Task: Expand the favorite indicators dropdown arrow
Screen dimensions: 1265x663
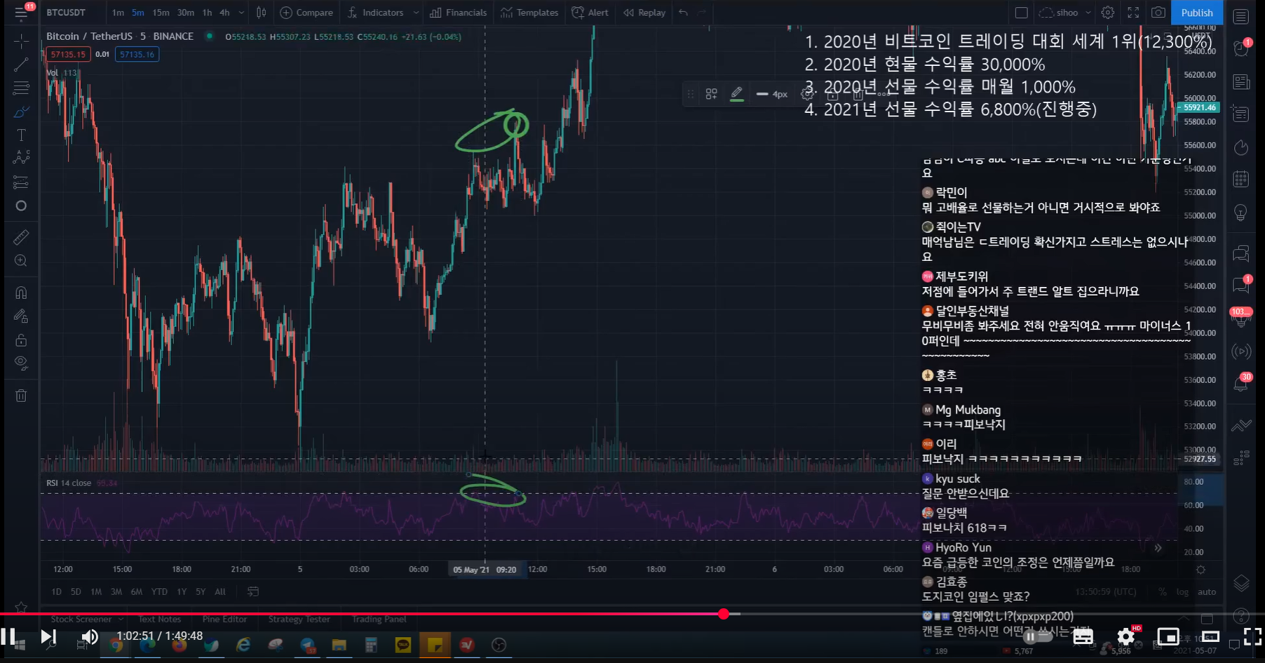Action: 416,13
